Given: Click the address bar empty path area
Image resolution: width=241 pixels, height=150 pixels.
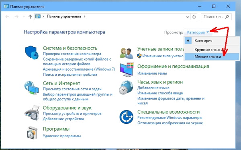Looking at the screenshot, I should (x=135, y=17).
